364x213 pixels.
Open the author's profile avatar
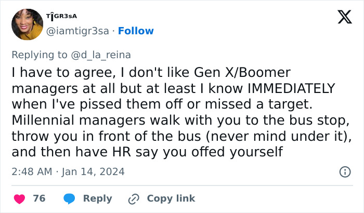pos(27,24)
